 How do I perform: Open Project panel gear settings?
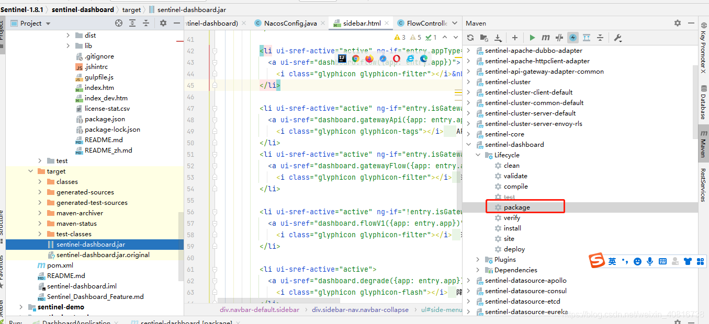163,23
